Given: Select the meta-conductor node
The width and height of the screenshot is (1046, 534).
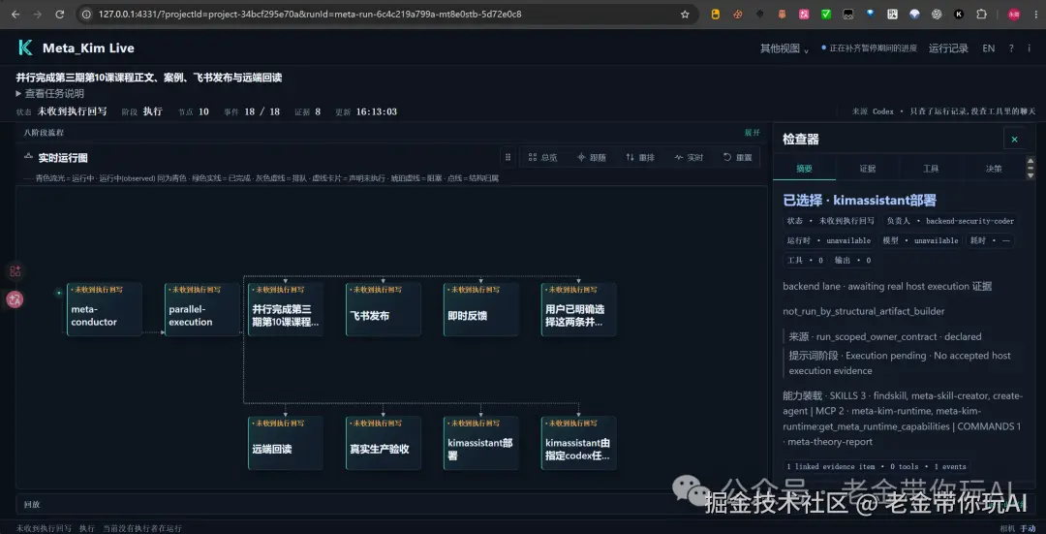Looking at the screenshot, I should coord(104,309).
